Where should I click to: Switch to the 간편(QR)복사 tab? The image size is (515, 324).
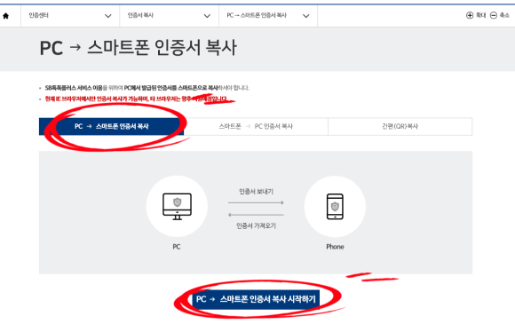[x=400, y=126]
